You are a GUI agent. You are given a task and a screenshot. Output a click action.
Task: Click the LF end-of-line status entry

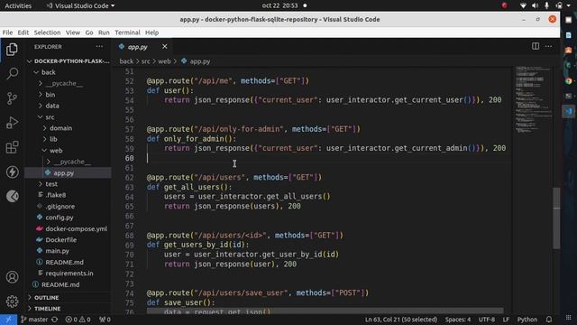click(506, 320)
